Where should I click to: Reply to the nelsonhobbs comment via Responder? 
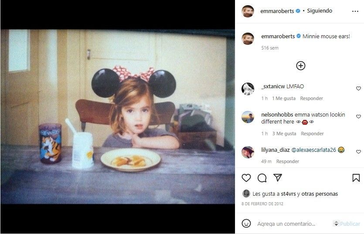click(x=312, y=134)
